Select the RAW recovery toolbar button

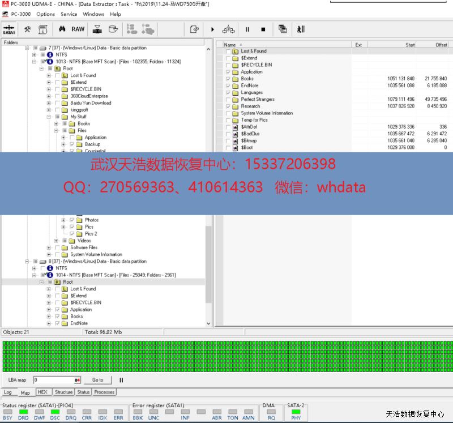[x=78, y=29]
